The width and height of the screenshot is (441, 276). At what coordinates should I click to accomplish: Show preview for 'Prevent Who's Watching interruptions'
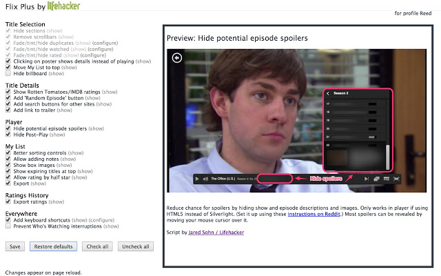click(112, 226)
